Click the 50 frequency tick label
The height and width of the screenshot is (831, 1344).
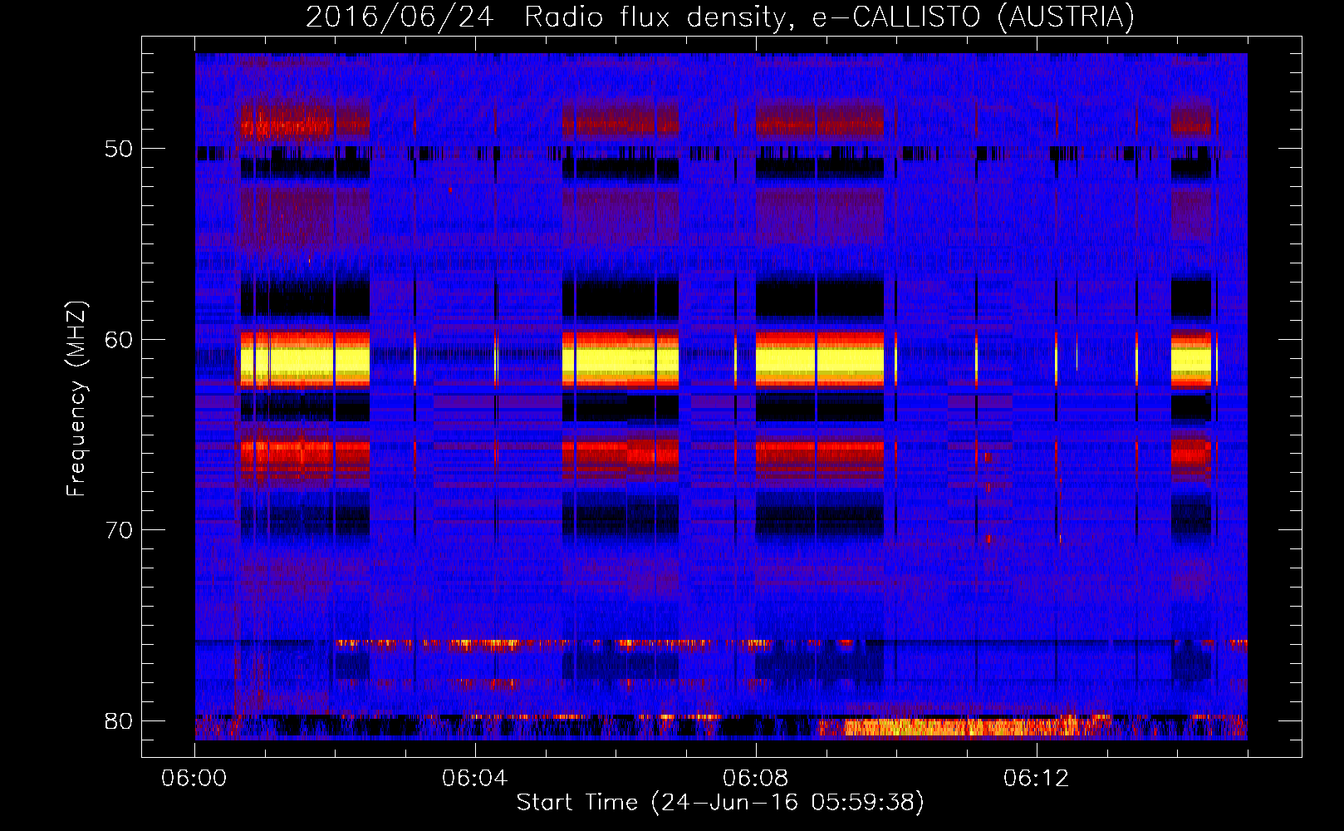click(x=119, y=149)
